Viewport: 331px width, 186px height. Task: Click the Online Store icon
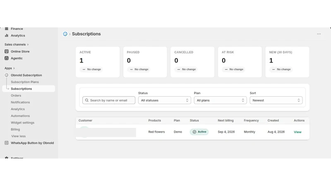click(x=7, y=51)
